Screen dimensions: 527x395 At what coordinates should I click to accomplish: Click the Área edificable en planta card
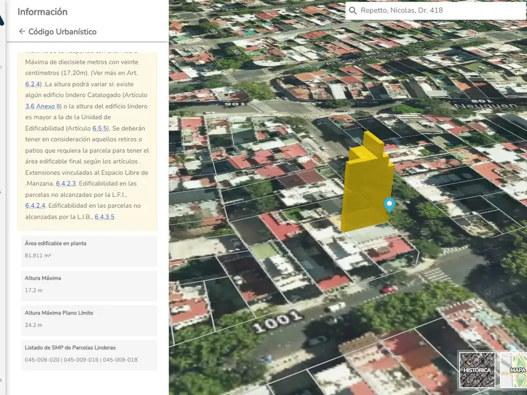(x=89, y=250)
